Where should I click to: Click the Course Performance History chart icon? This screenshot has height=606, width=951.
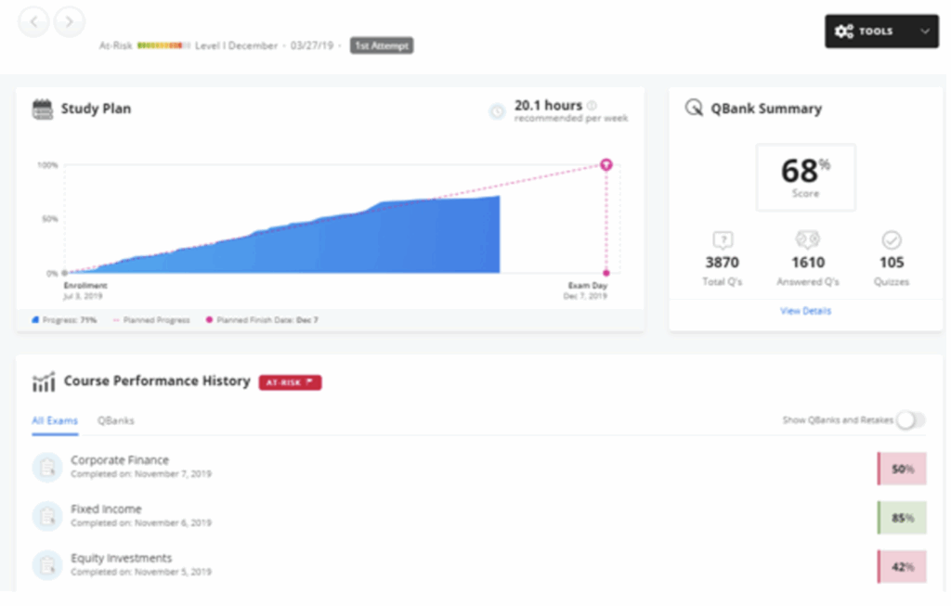(43, 382)
